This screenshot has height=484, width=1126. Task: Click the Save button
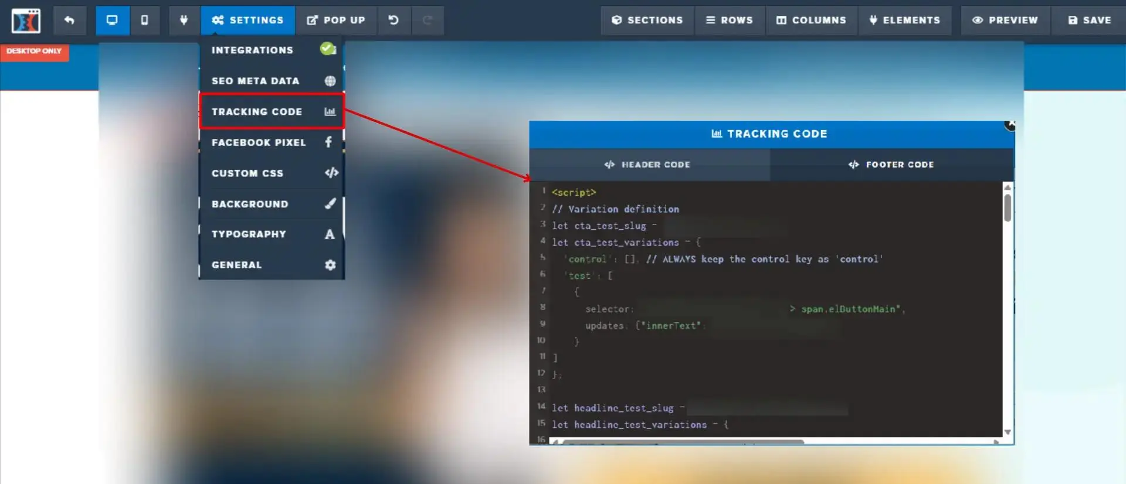coord(1090,21)
